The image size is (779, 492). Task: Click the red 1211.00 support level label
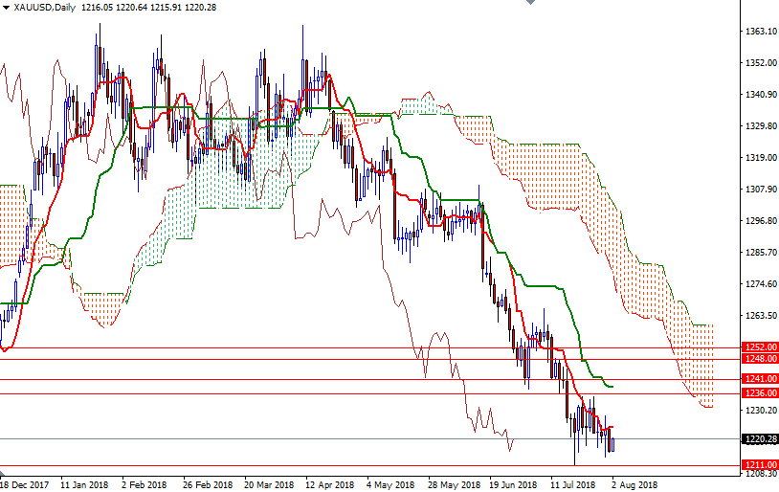coord(760,465)
